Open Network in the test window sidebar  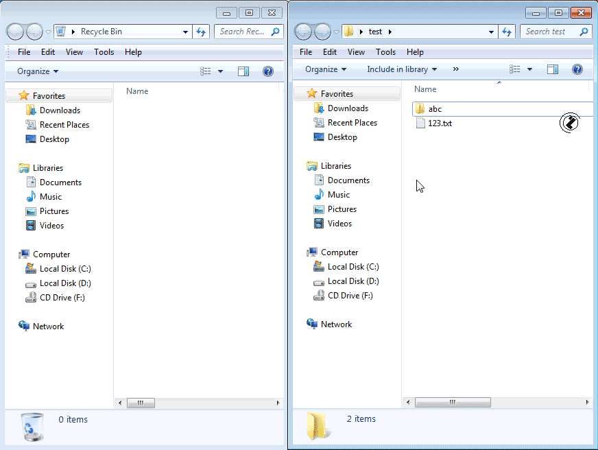(x=336, y=324)
